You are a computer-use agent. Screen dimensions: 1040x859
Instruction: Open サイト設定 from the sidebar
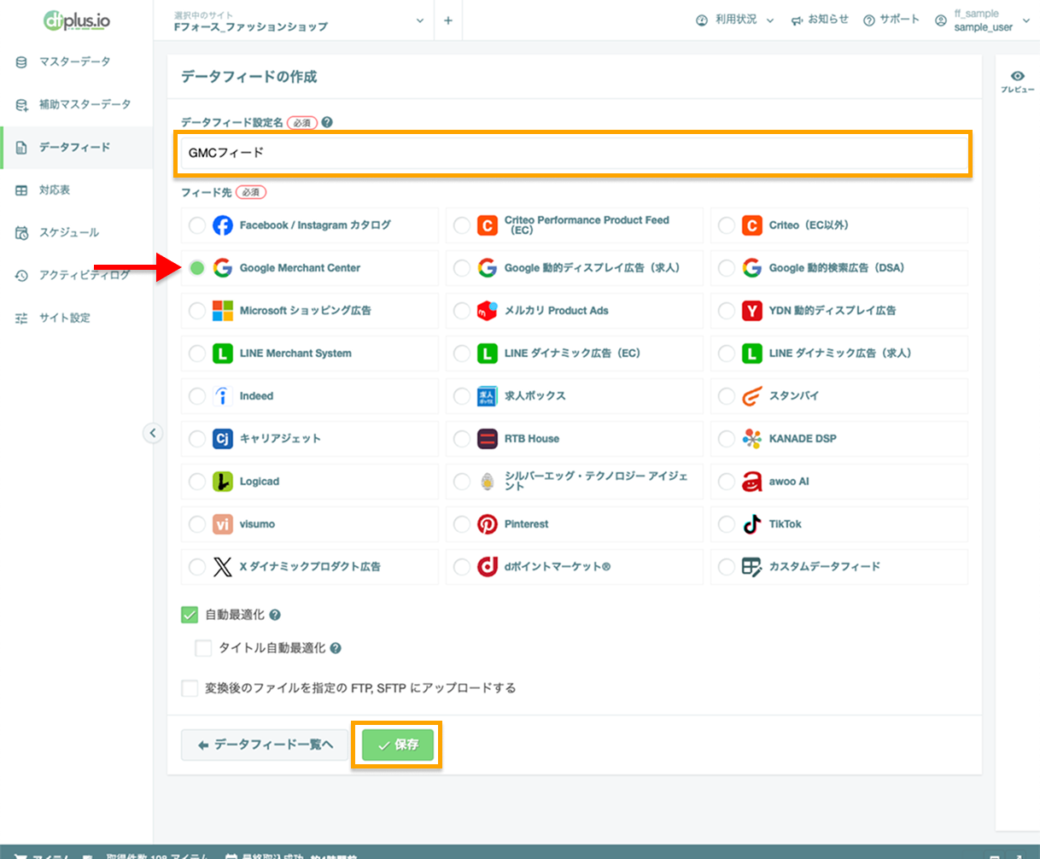click(x=53, y=318)
